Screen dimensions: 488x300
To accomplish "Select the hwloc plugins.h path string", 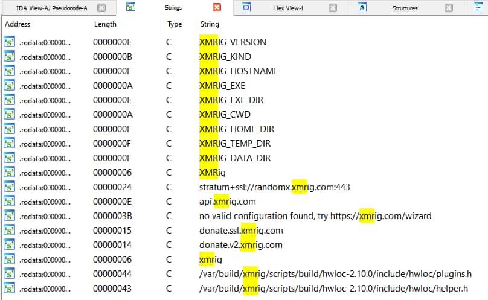I will pos(335,274).
